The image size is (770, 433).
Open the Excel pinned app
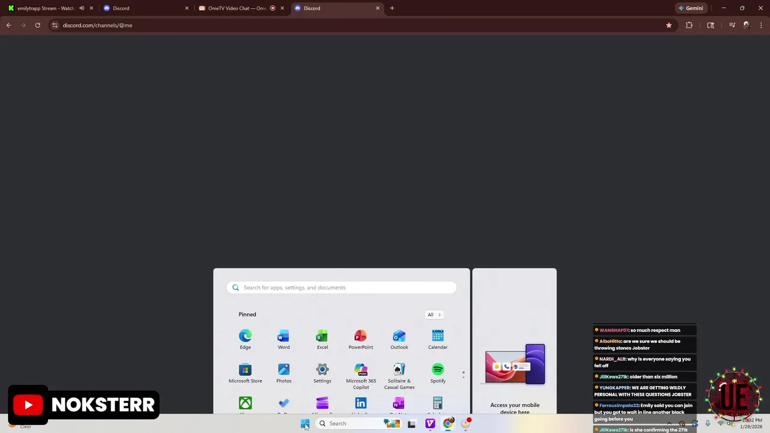click(322, 339)
